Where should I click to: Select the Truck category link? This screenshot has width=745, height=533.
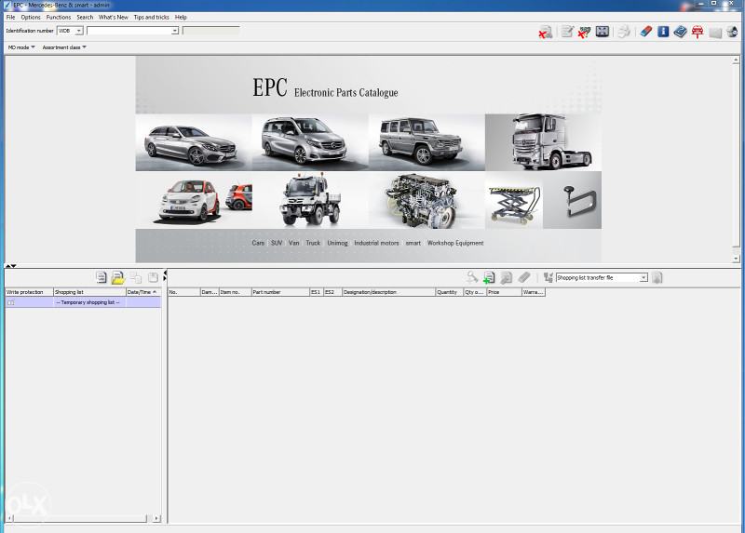tap(313, 243)
